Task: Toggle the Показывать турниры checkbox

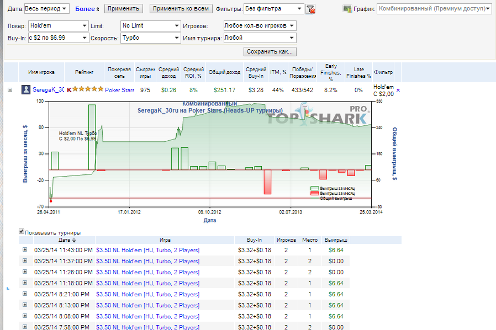Action: point(22,232)
